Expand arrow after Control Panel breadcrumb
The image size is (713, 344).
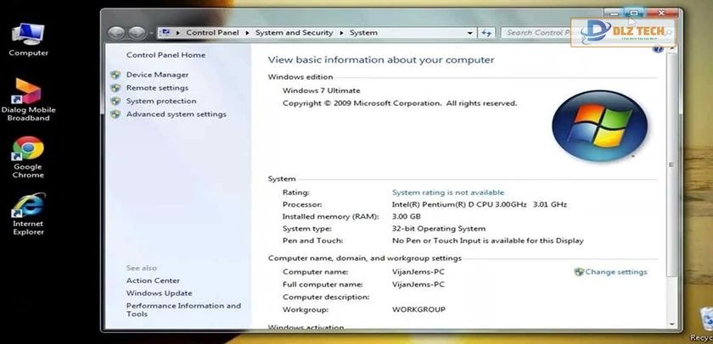click(247, 33)
